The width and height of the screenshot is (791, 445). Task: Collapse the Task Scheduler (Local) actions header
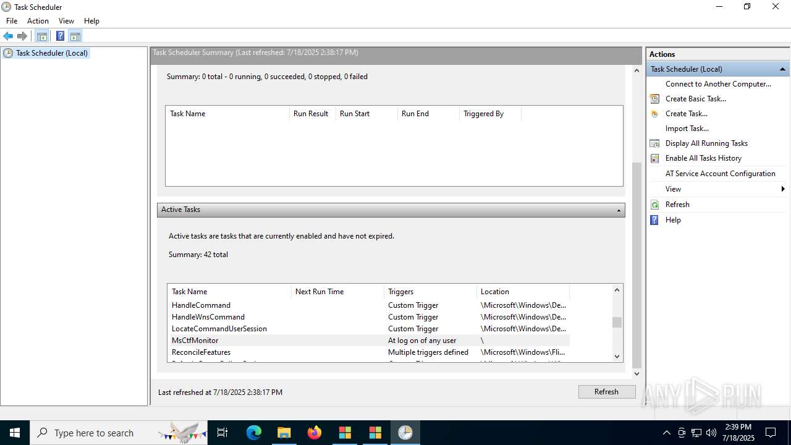coord(782,69)
